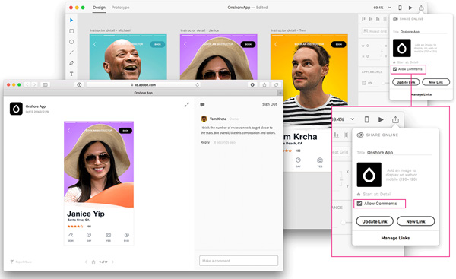Click the Update Link button in the enlarged share panel

point(375,221)
